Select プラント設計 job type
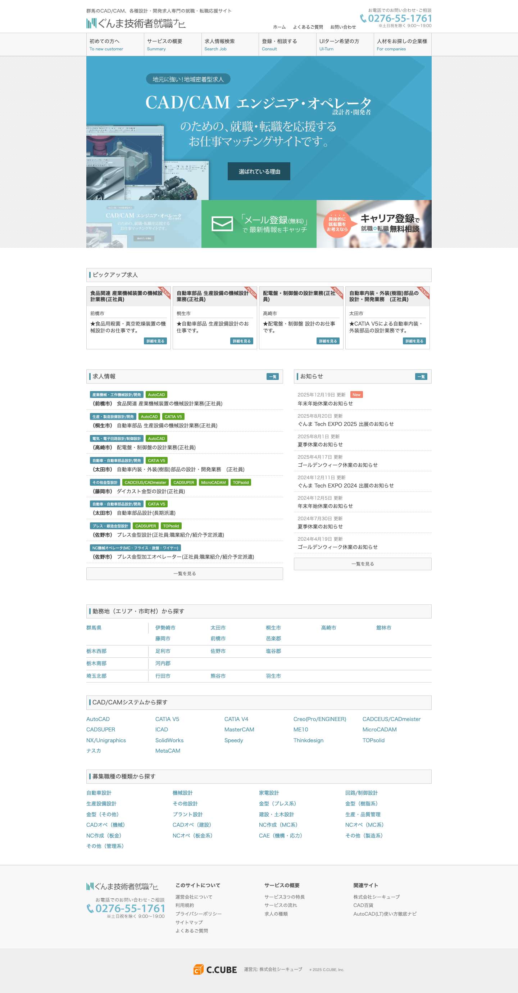The image size is (518, 993). [188, 815]
